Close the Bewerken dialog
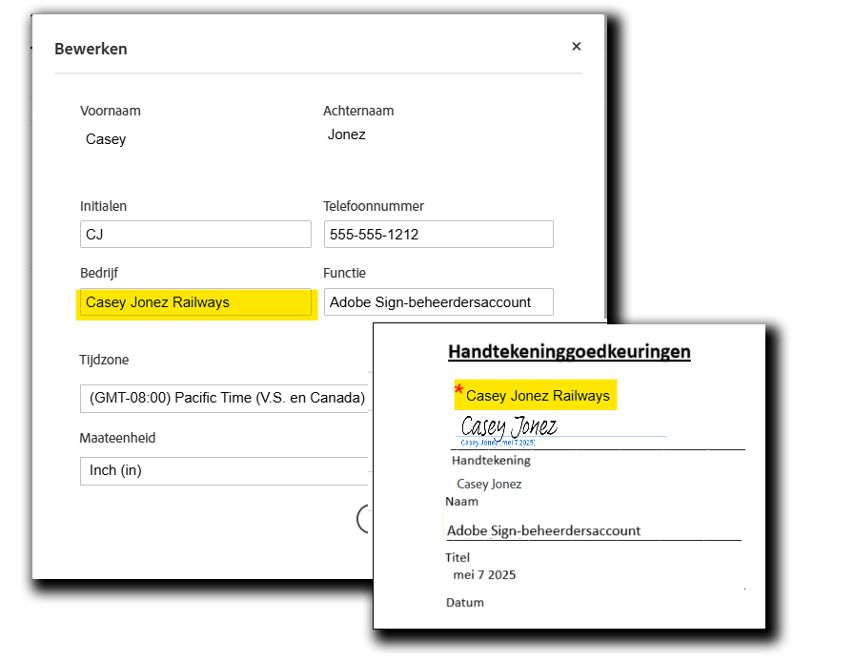Screen dimensions: 854x662 pyautogui.click(x=577, y=47)
